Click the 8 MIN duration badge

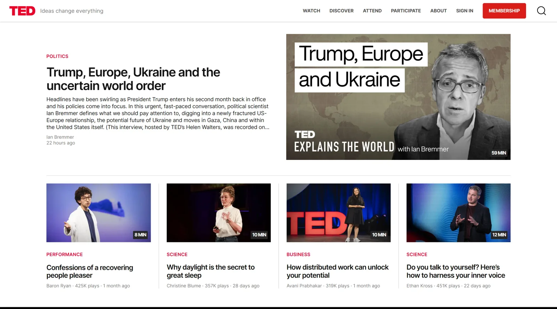(x=140, y=235)
